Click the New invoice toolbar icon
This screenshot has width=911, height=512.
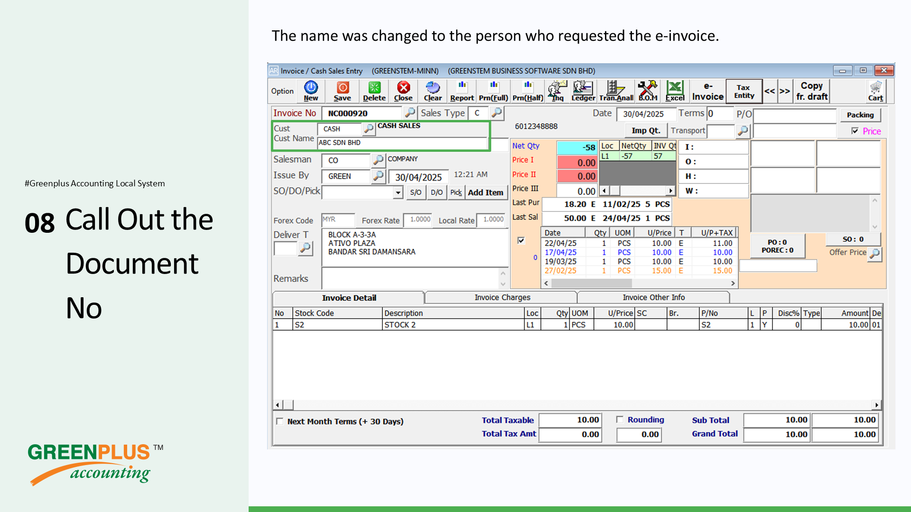[311, 91]
